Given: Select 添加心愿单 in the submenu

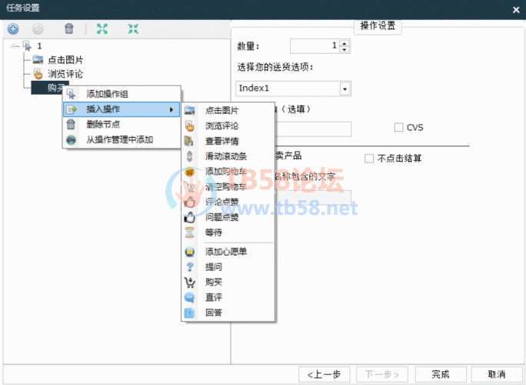Looking at the screenshot, I should pyautogui.click(x=228, y=252).
